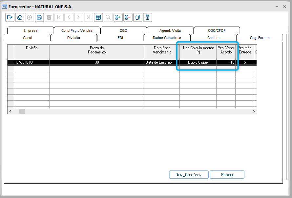The width and height of the screenshot is (292, 198).
Task: Minimize the Fornecedor window
Action: coord(277,7)
